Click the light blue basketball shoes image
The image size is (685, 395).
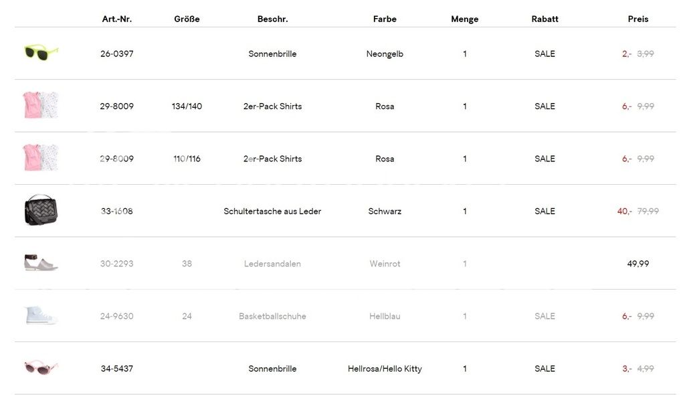click(40, 315)
